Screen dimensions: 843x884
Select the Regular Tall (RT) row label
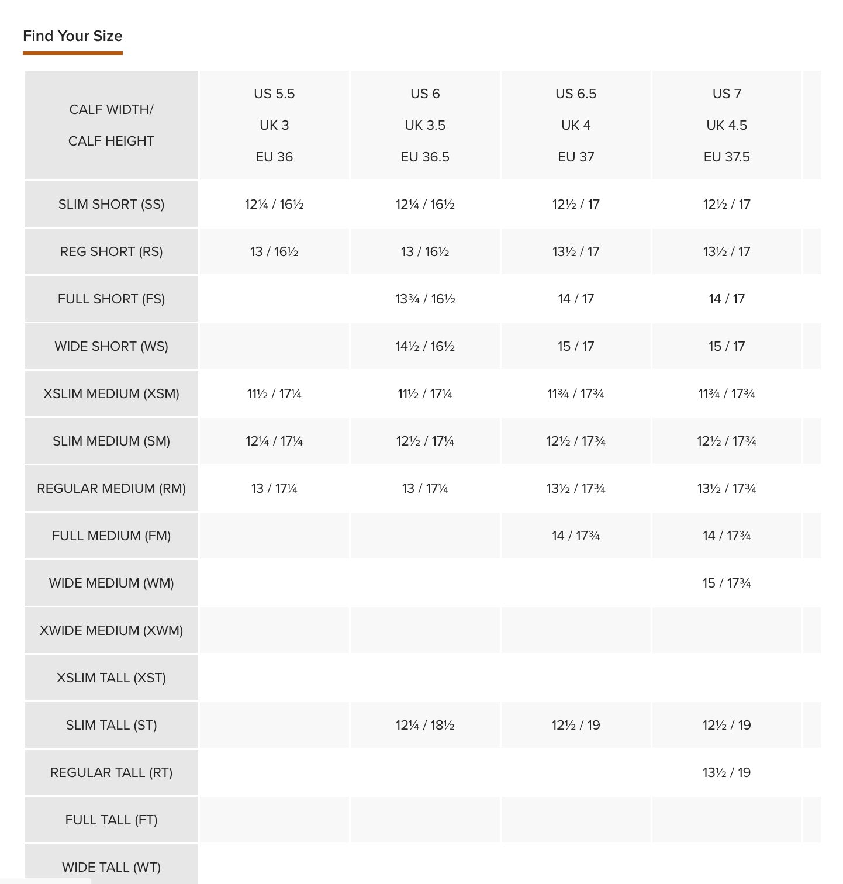pos(111,772)
